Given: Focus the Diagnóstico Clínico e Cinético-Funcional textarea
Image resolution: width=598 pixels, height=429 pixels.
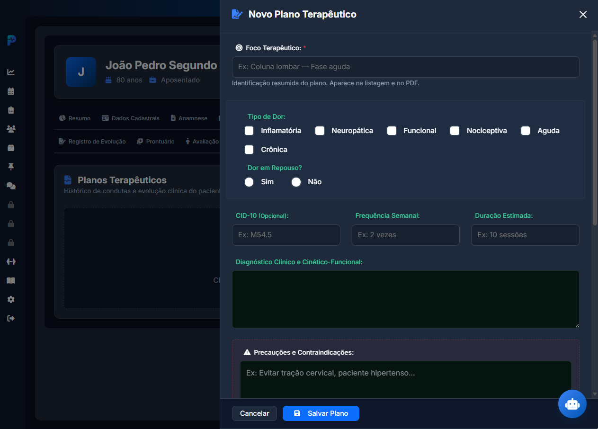Looking at the screenshot, I should [x=406, y=299].
